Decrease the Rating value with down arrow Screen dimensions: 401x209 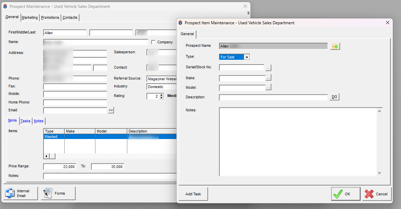tap(161, 98)
